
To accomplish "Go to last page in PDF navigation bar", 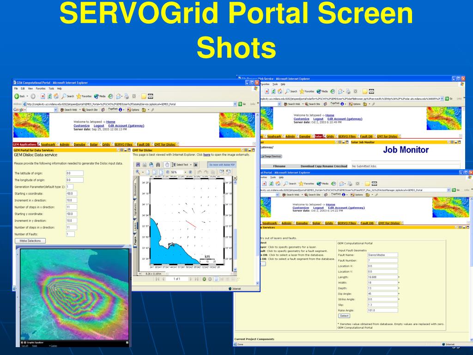I will [x=197, y=279].
